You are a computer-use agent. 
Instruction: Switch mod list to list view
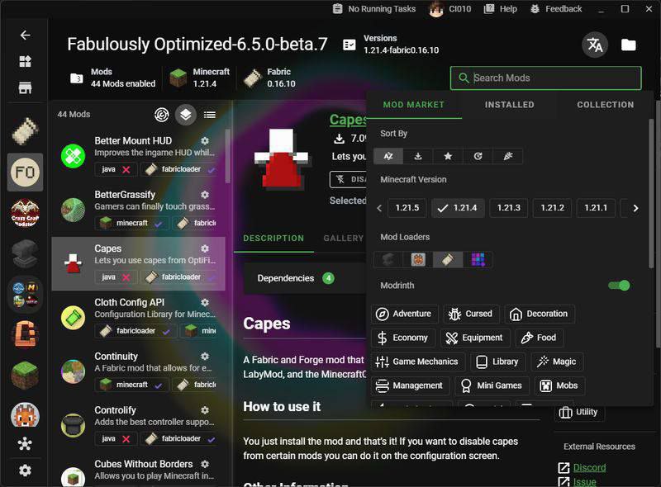click(x=210, y=115)
